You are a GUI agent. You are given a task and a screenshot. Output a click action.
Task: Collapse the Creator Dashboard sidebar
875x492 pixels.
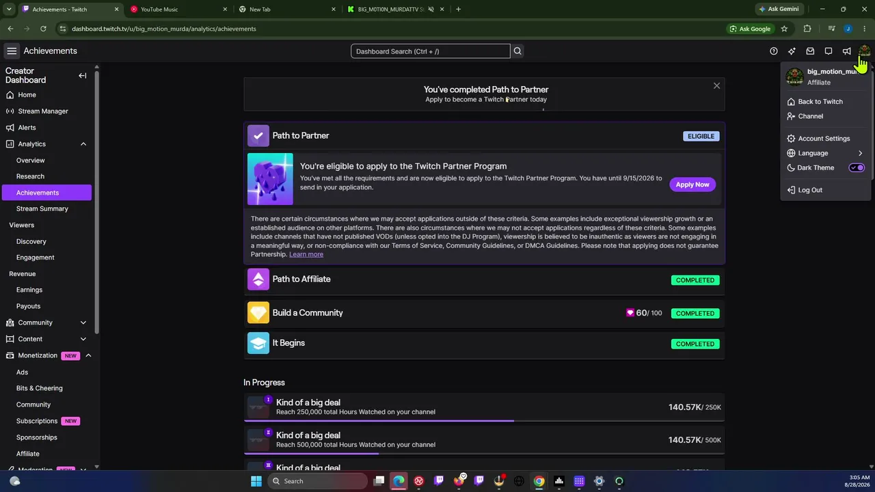click(x=83, y=76)
